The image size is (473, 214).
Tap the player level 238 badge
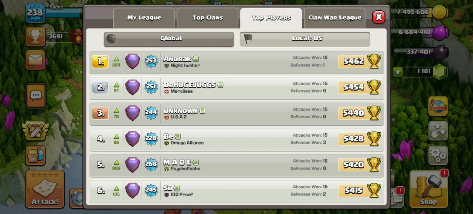pyautogui.click(x=35, y=13)
